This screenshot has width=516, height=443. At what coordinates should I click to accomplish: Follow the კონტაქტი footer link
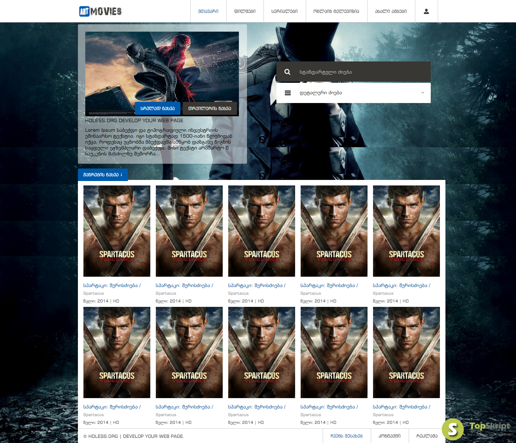[390, 436]
